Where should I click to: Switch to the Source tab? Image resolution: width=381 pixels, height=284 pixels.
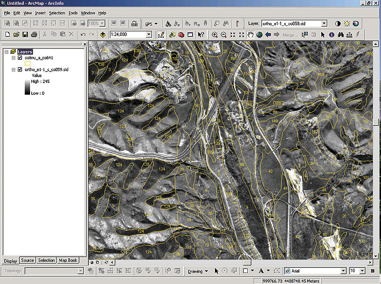point(28,260)
